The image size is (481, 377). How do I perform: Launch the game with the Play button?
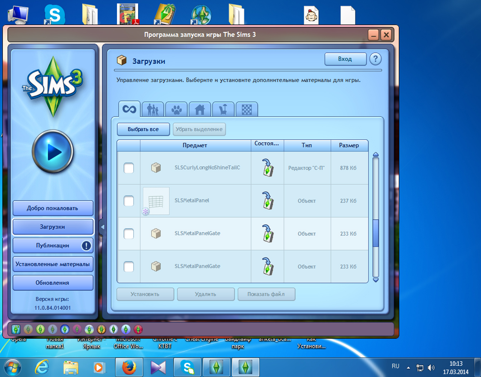point(53,152)
